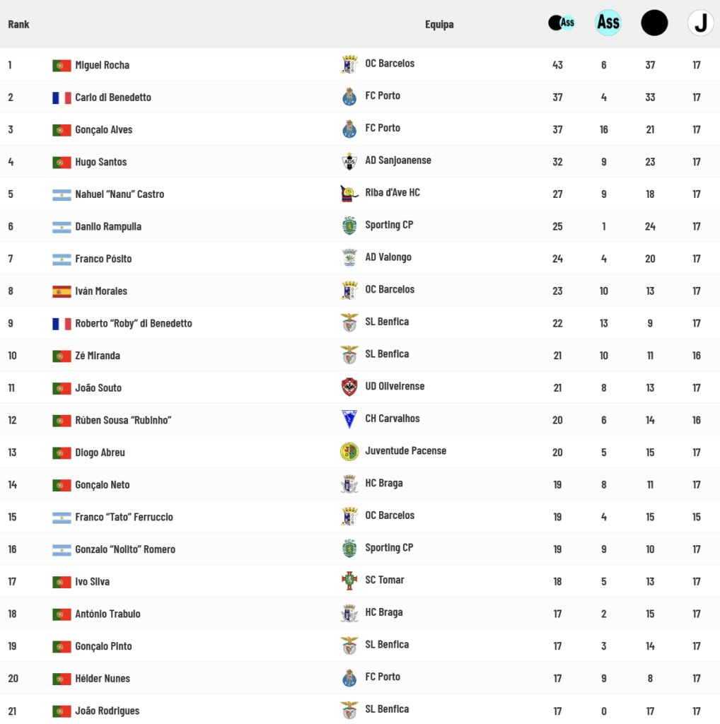Click the solid black goals column icon

tap(654, 23)
